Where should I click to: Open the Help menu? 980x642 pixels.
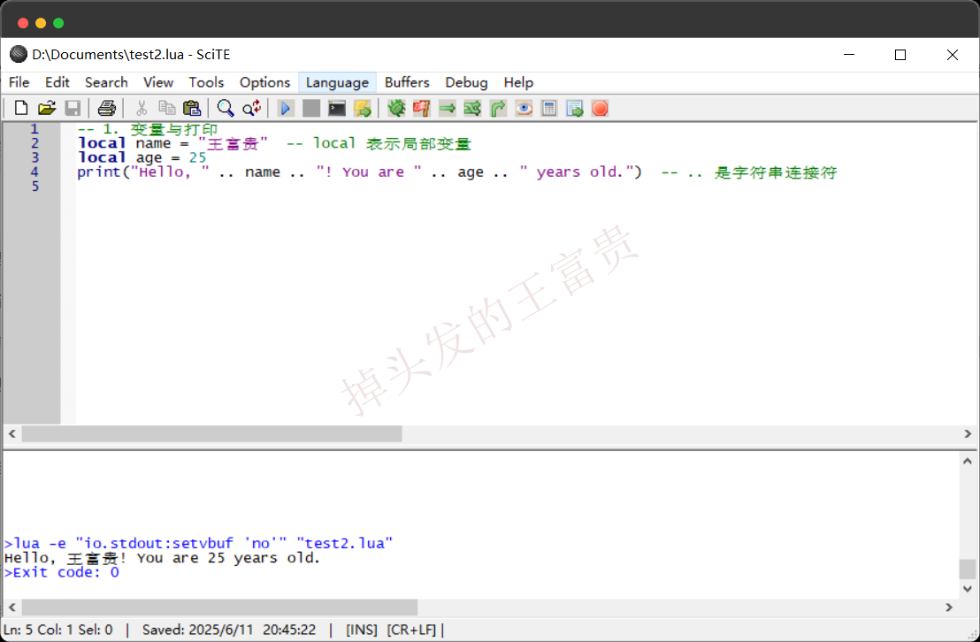tap(518, 82)
